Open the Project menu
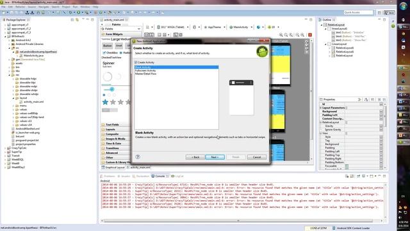 point(66,7)
